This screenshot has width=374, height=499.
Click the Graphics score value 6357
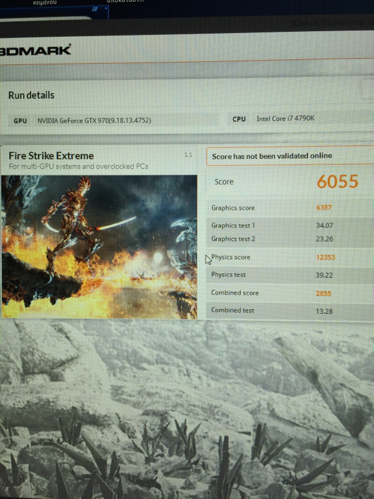tap(324, 208)
